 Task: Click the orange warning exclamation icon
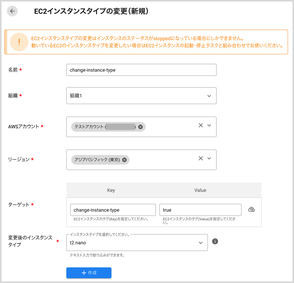click(19, 41)
